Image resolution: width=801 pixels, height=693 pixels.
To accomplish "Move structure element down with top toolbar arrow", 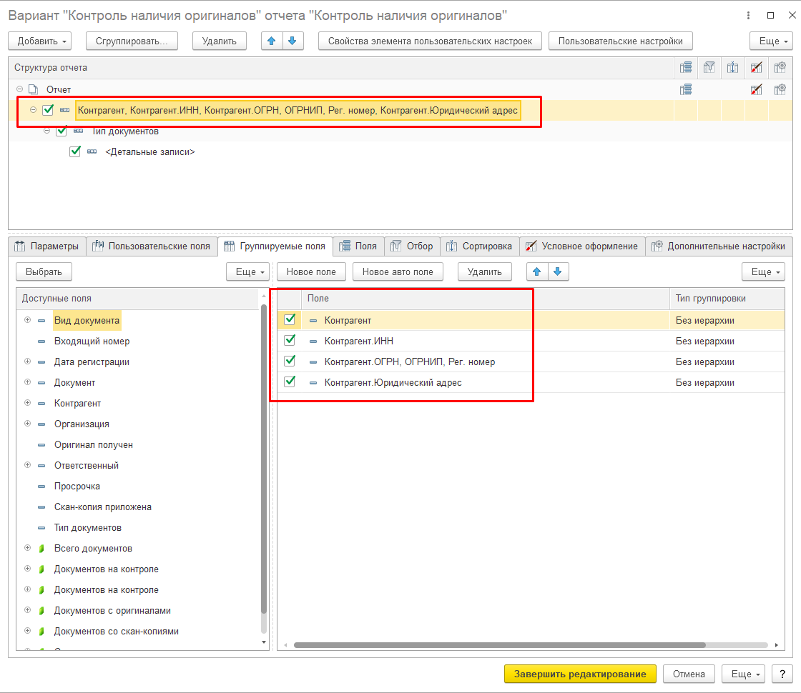I will (293, 41).
